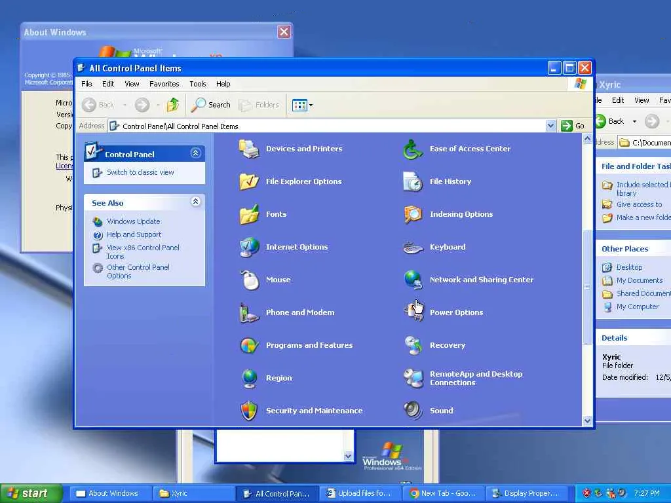Image resolution: width=671 pixels, height=503 pixels.
Task: Open the Help menu
Action: [223, 84]
